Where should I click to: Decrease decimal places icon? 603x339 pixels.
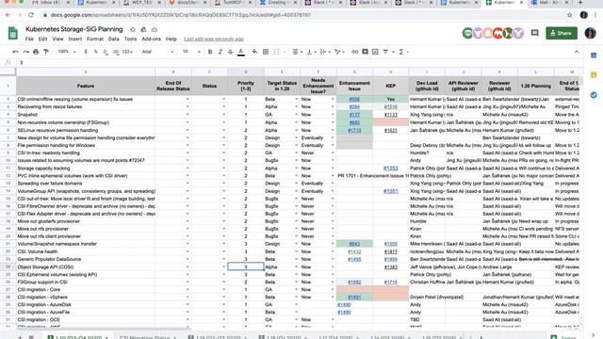tap(106, 52)
